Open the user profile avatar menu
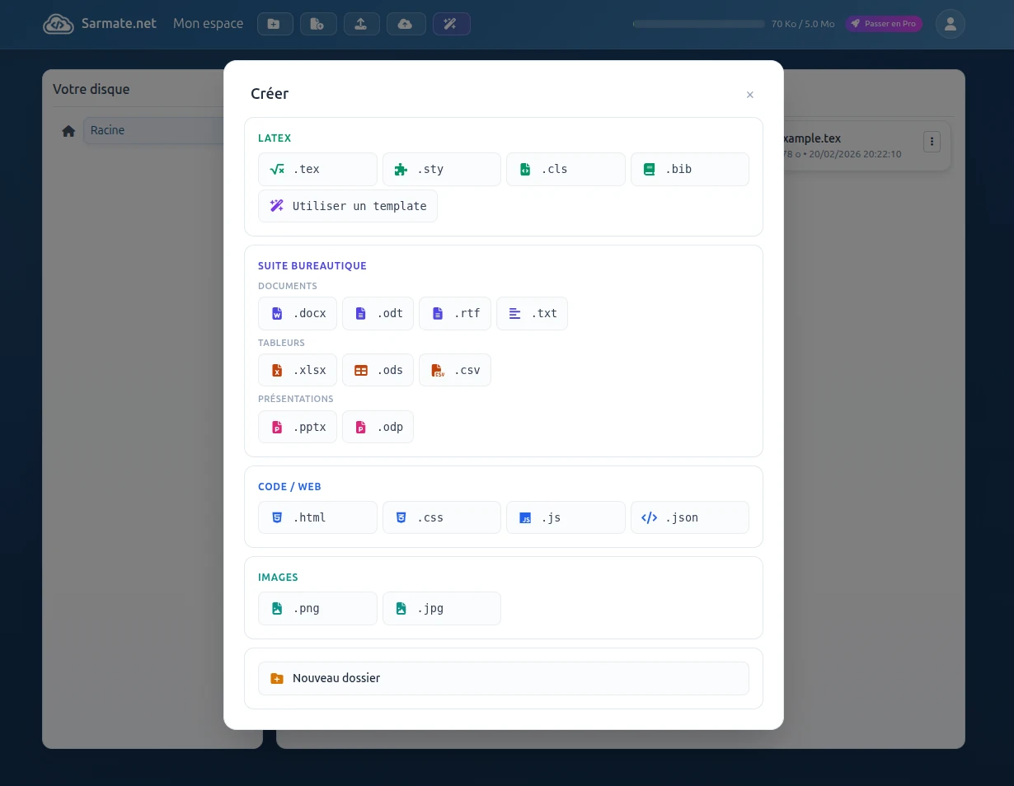 point(950,24)
